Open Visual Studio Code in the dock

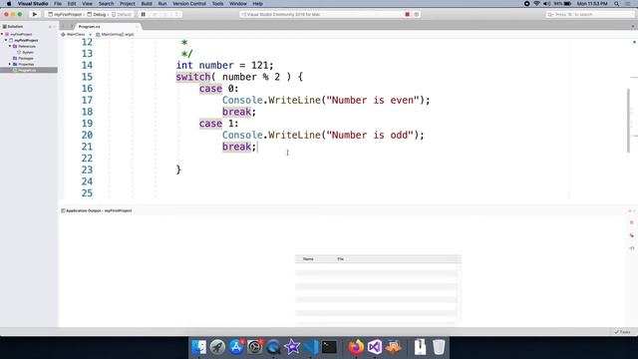pos(311,347)
